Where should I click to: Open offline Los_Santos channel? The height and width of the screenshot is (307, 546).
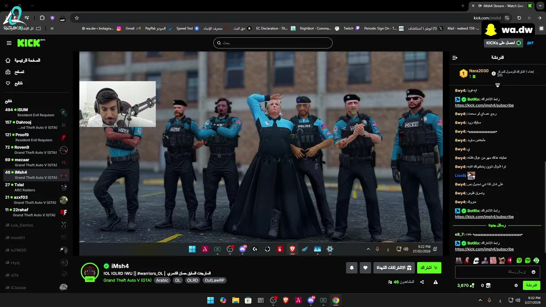(x=36, y=225)
